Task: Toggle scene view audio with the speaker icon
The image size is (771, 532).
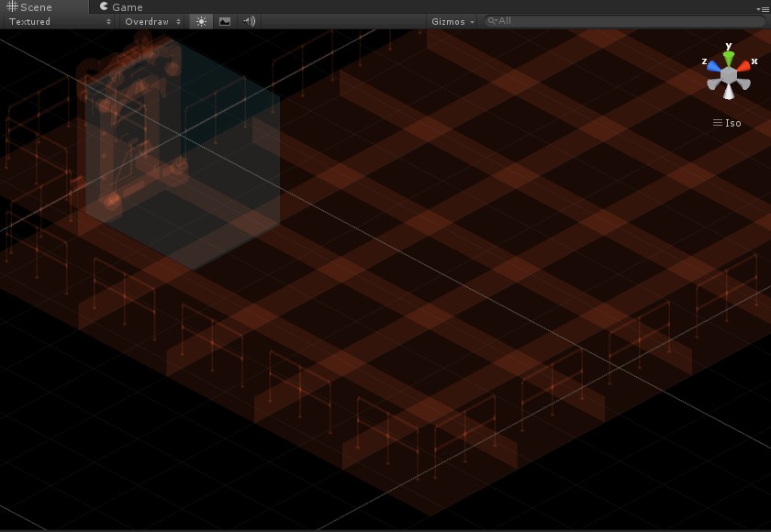Action: [x=247, y=21]
